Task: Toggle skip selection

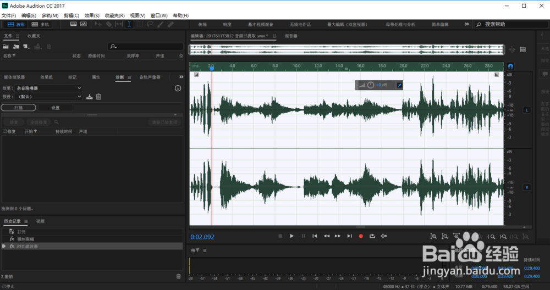Action: 384,236
